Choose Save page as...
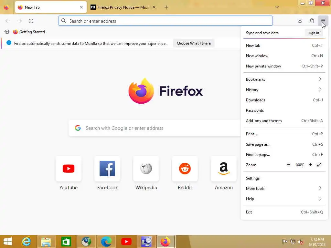 click(x=284, y=144)
